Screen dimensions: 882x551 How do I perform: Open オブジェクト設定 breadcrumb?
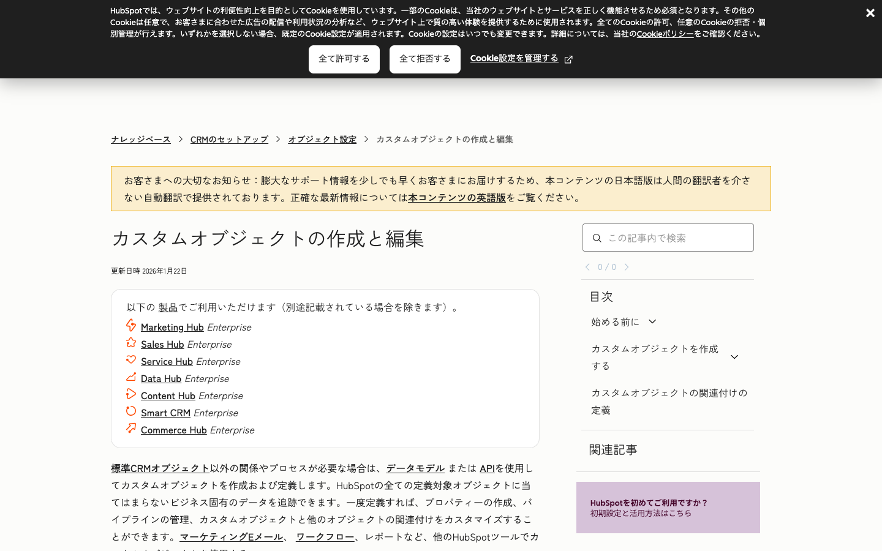click(322, 140)
